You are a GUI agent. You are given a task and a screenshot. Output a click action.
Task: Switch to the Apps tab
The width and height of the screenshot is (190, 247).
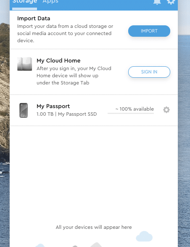(50, 2)
